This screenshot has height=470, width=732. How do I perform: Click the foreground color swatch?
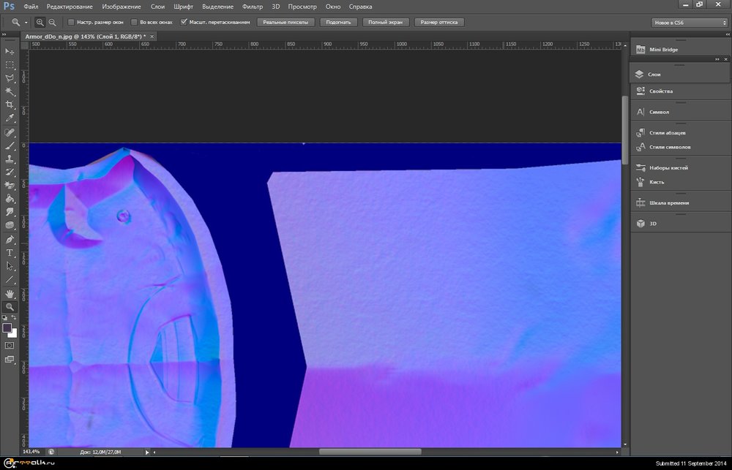coord(7,328)
